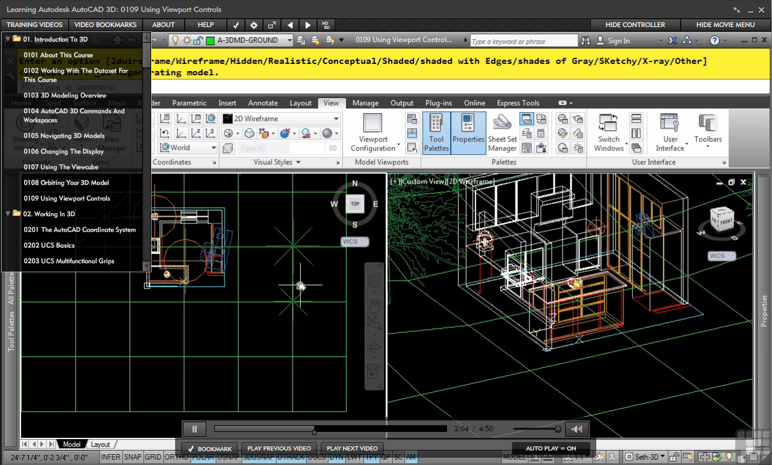Click the settings gear in player bar
The height and width of the screenshot is (465, 772).
pyautogui.click(x=254, y=25)
